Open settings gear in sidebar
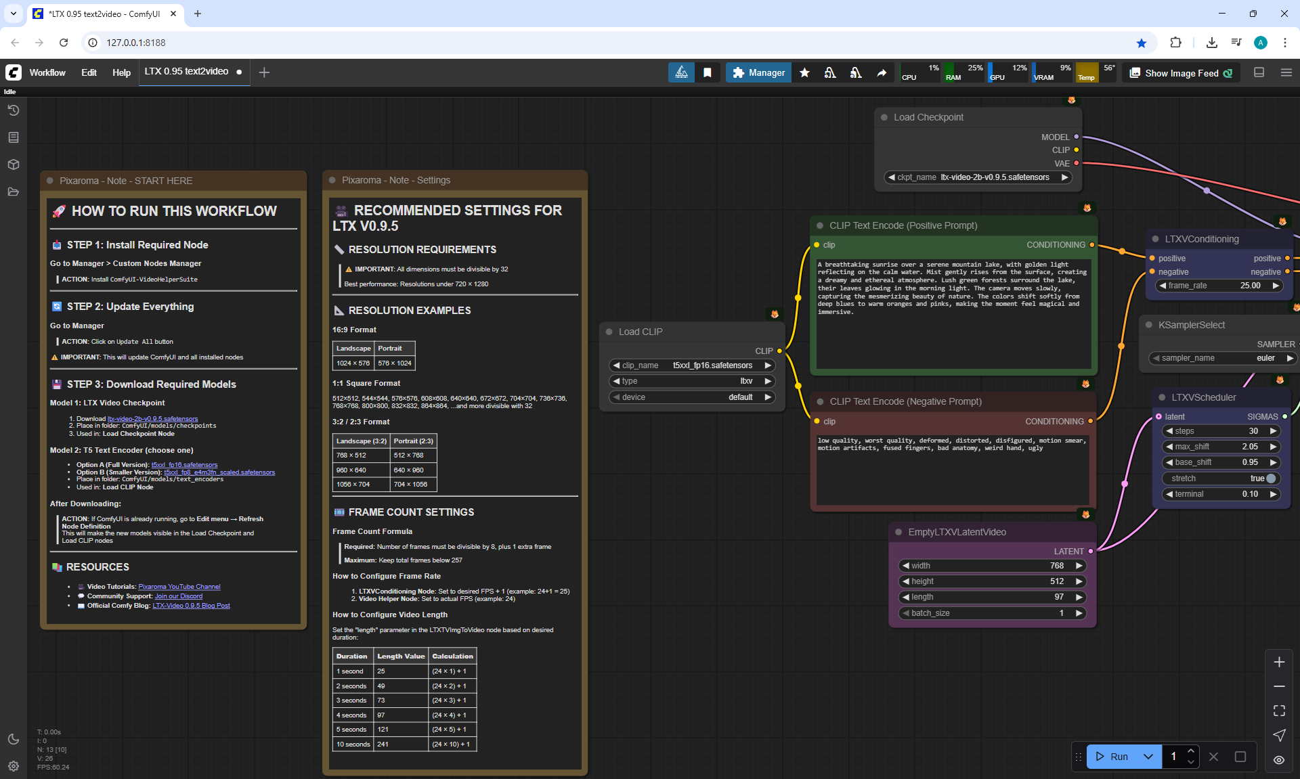 pyautogui.click(x=14, y=766)
